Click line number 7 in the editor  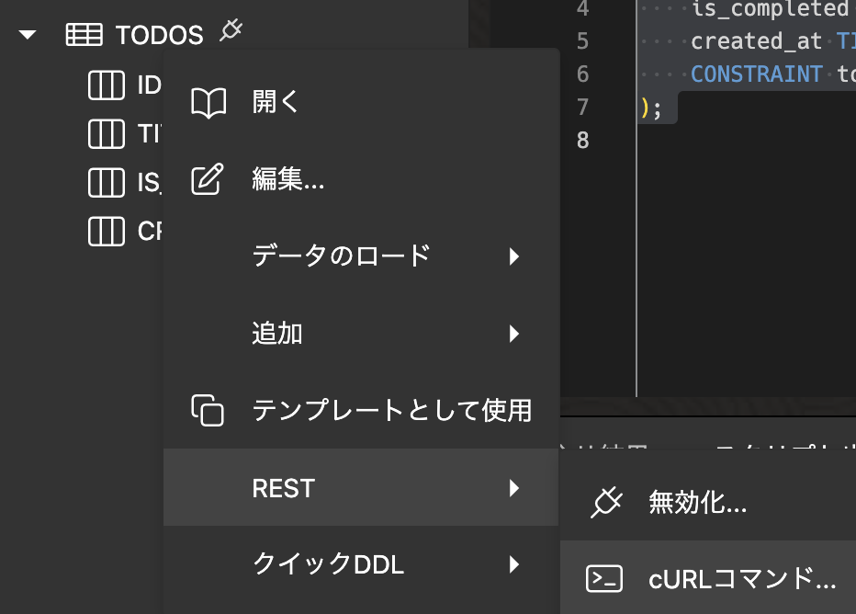pos(583,107)
